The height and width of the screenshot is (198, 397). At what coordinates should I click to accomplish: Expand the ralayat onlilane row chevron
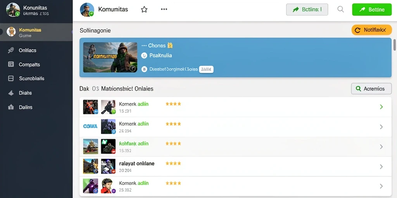coord(381,167)
